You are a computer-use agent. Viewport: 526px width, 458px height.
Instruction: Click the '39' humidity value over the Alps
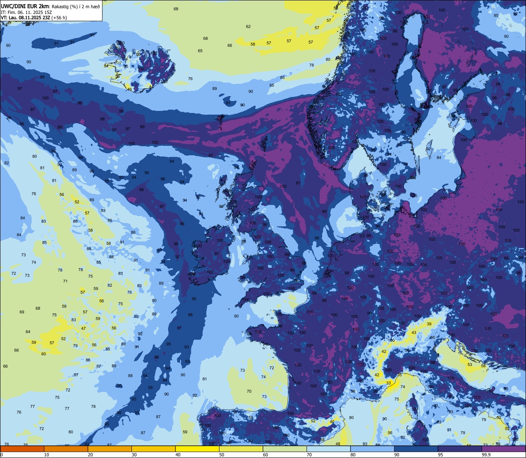429,324
